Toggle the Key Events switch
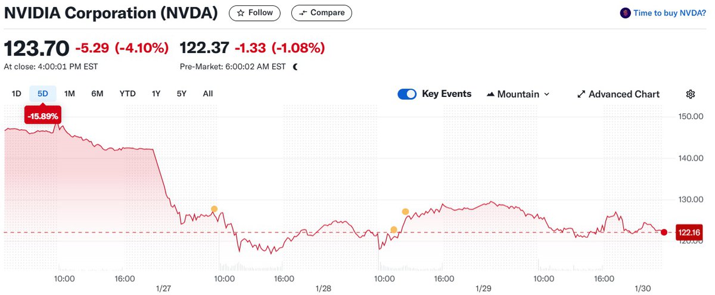The height and width of the screenshot is (295, 715). click(407, 94)
